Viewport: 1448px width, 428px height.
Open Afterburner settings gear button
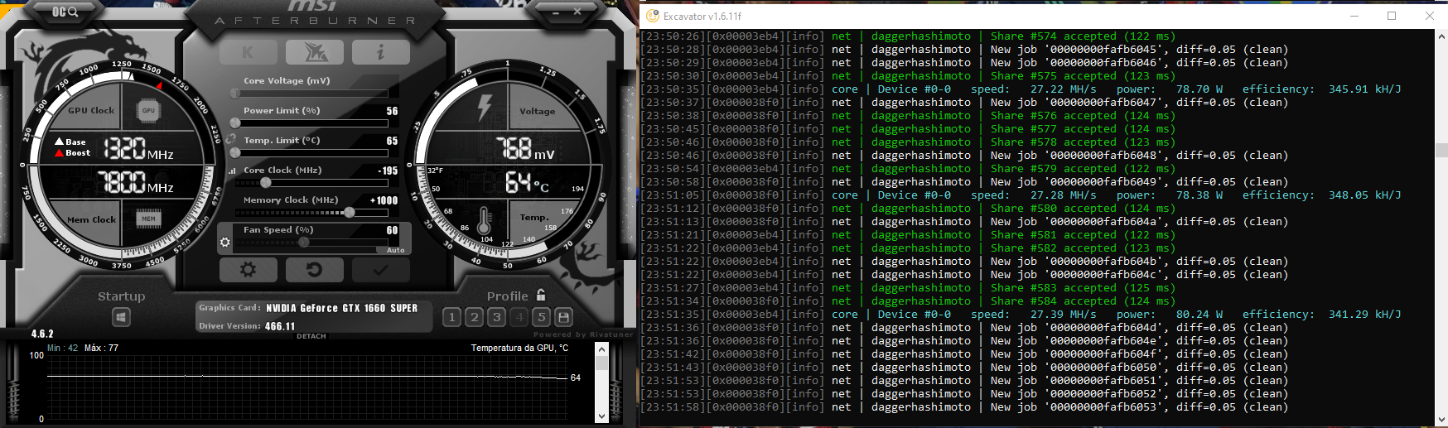click(248, 270)
